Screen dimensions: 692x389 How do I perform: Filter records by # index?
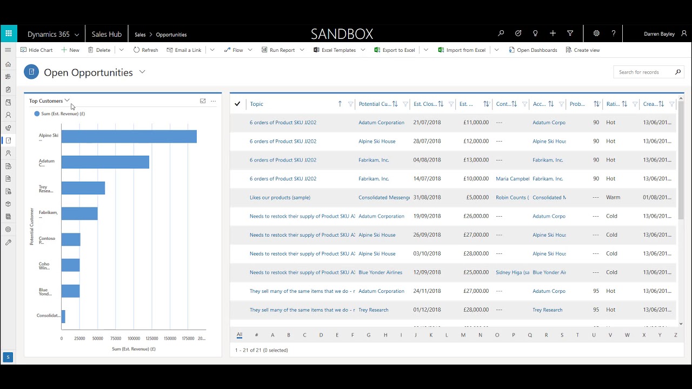(x=257, y=335)
